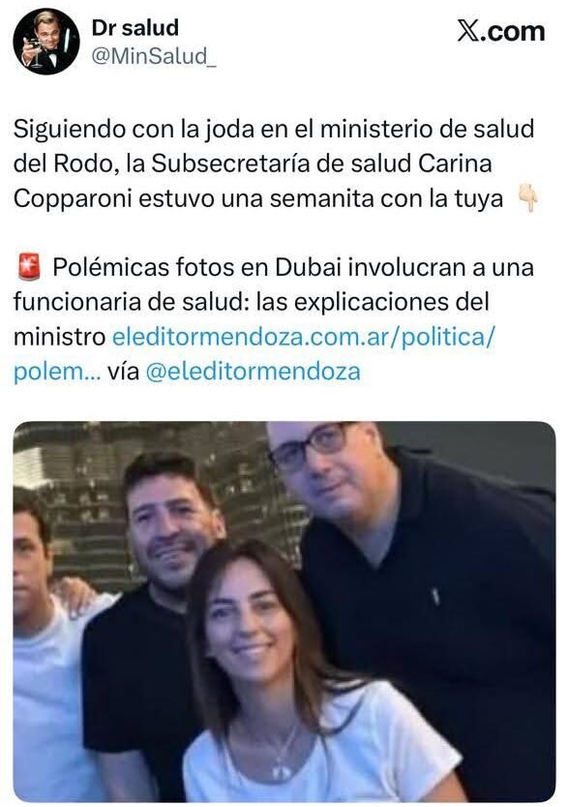Open the "Dr salud" display name
This screenshot has height=807, width=568.
coord(135,28)
